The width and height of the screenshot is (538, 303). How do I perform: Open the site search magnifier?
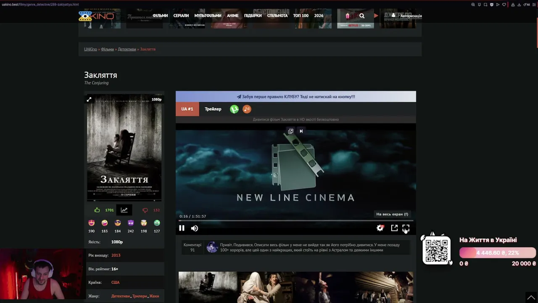coord(362,16)
